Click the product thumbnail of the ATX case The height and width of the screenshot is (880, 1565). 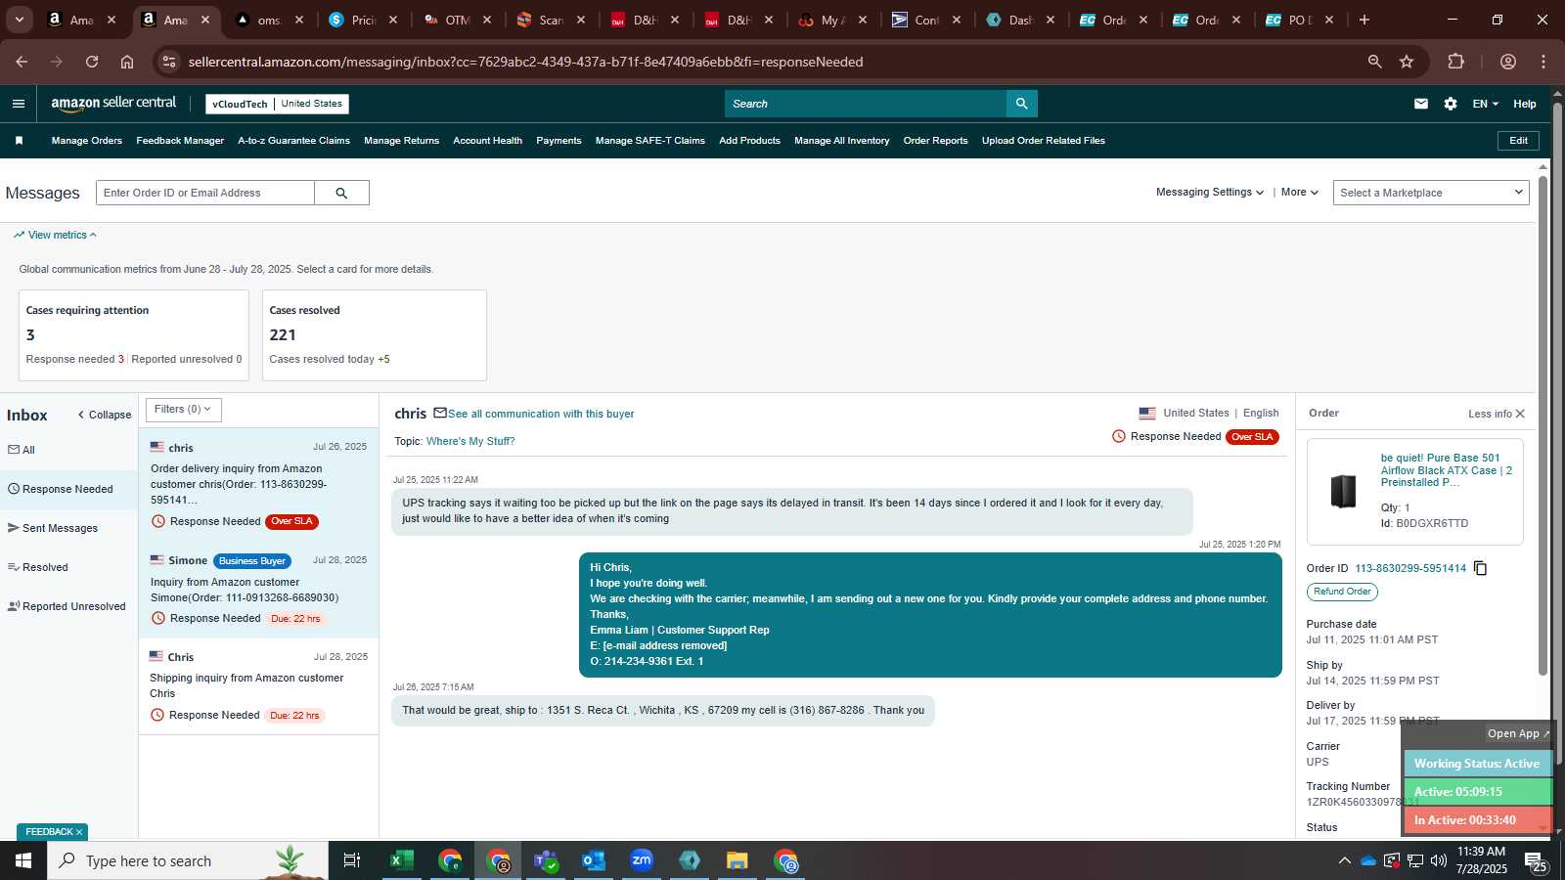tap(1344, 491)
